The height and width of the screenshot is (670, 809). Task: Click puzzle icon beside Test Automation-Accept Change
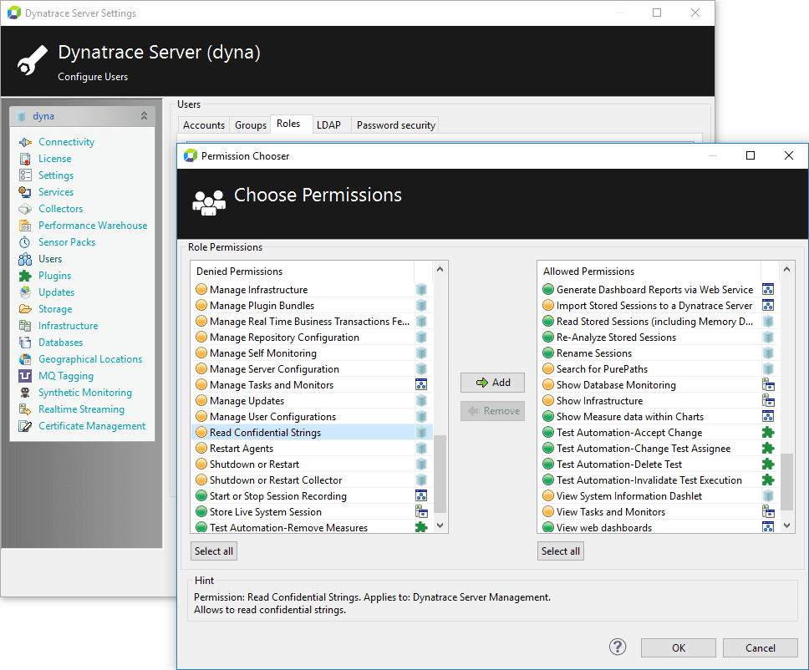coord(768,432)
